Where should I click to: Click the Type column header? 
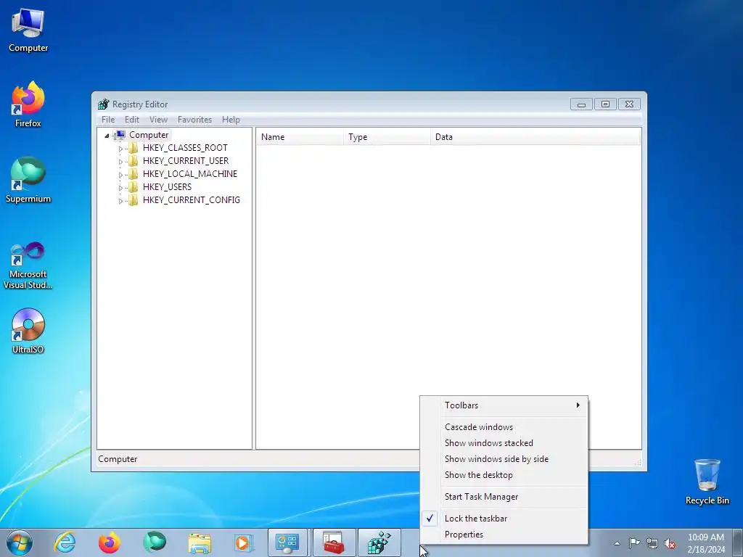(387, 137)
